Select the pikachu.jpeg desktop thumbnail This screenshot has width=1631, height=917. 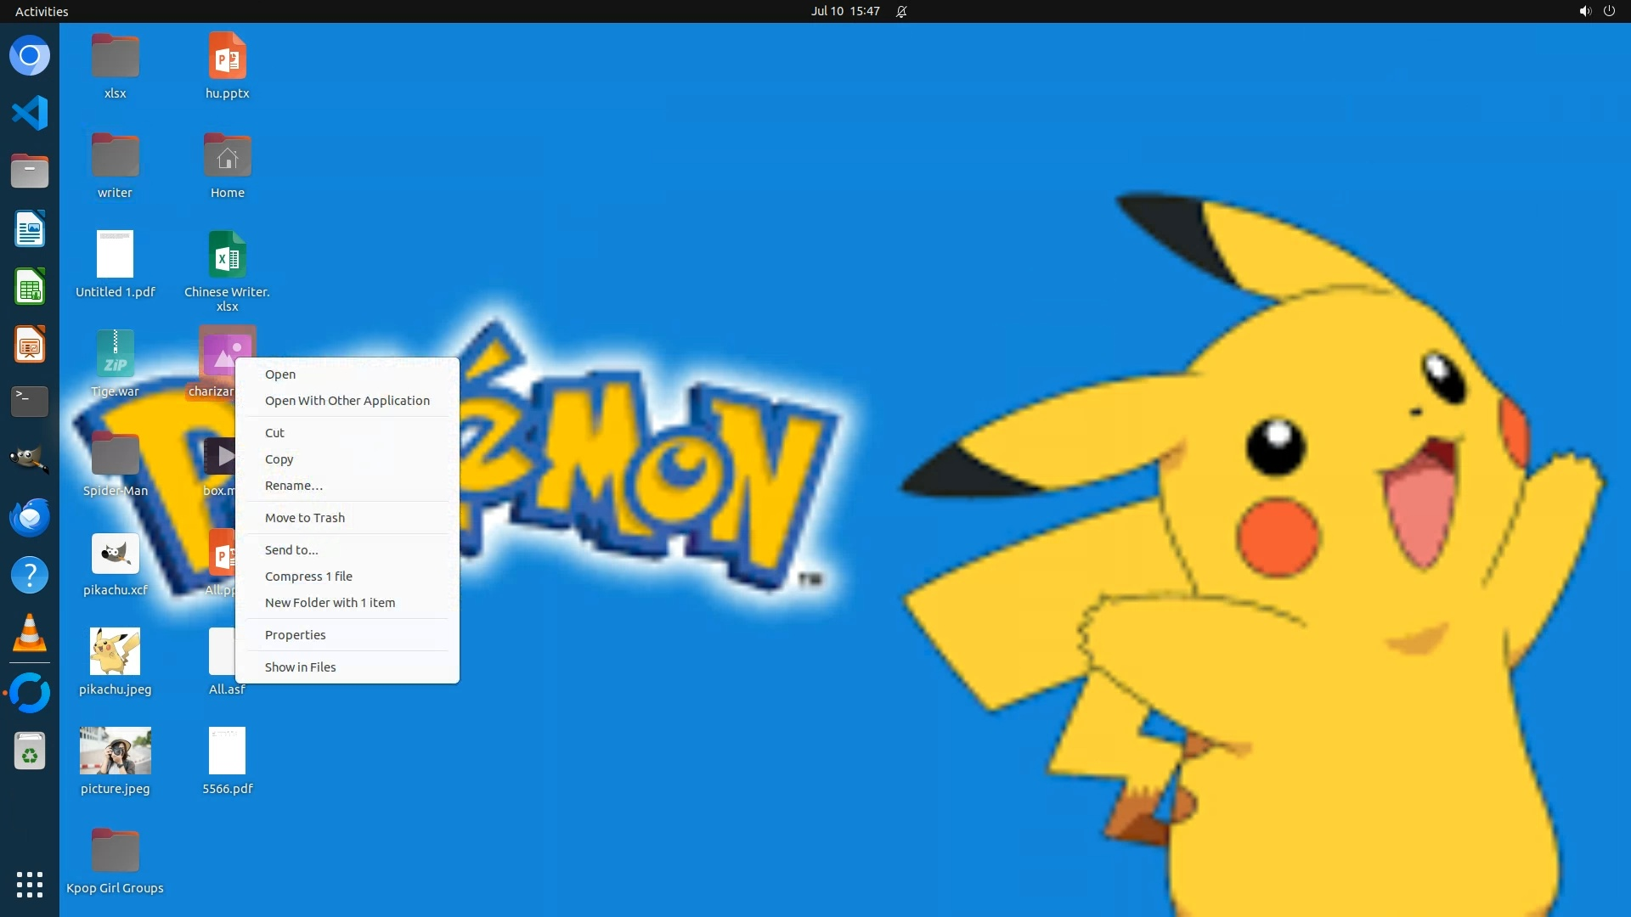[115, 652]
